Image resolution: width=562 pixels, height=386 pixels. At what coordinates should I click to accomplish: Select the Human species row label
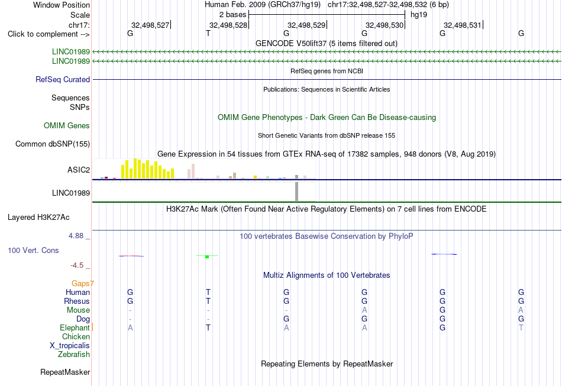[77, 292]
